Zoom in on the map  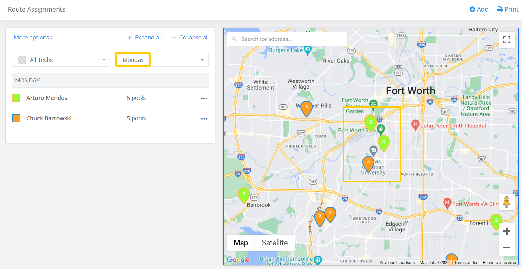coord(507,231)
